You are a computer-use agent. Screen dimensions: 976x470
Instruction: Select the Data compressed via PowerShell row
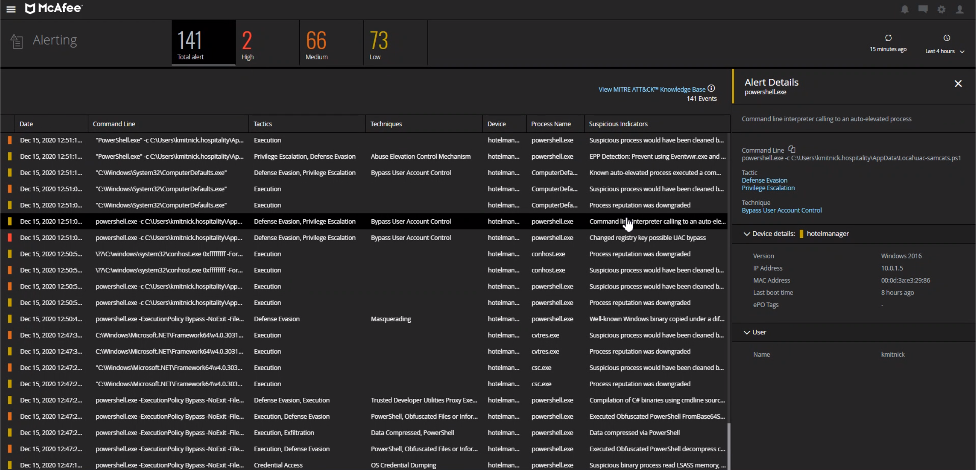[364, 433]
